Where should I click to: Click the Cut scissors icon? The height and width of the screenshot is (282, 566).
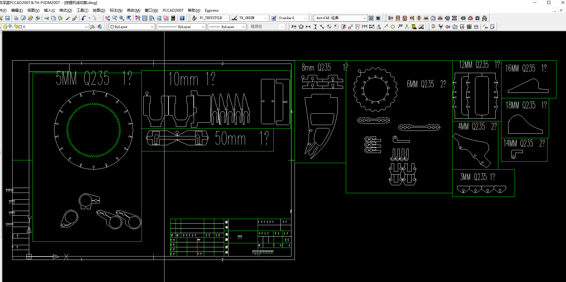click(x=46, y=18)
